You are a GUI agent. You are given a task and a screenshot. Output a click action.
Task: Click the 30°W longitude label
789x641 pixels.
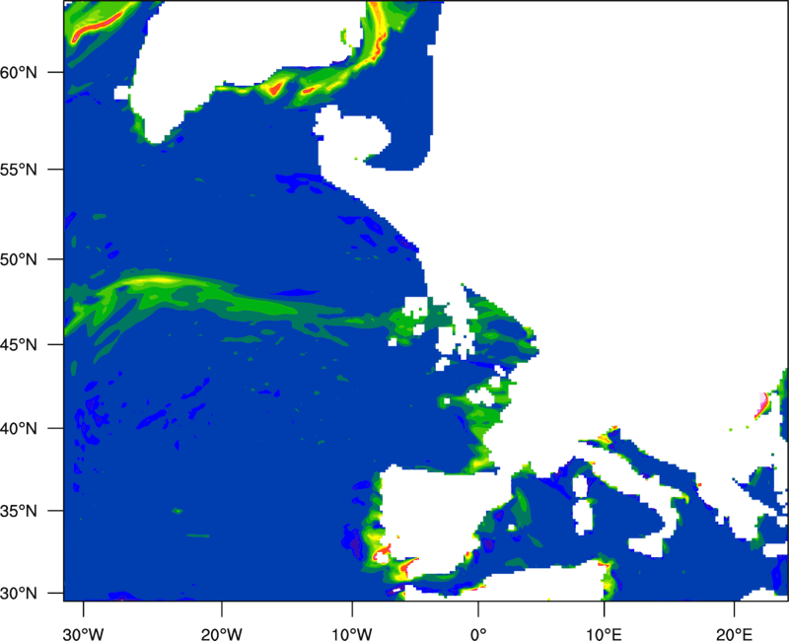coord(84,634)
